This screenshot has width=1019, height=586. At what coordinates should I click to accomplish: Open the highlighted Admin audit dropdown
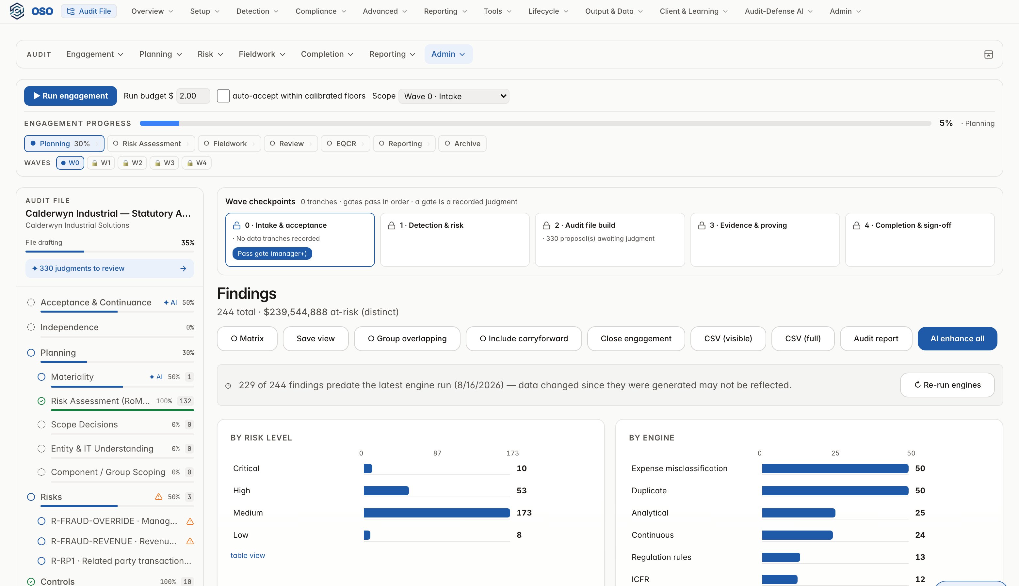[x=448, y=54]
